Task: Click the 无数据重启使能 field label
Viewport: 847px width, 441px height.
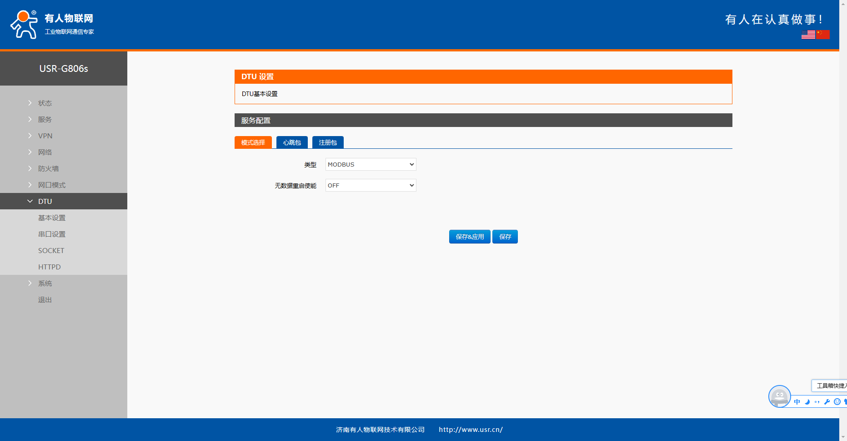Action: click(296, 186)
